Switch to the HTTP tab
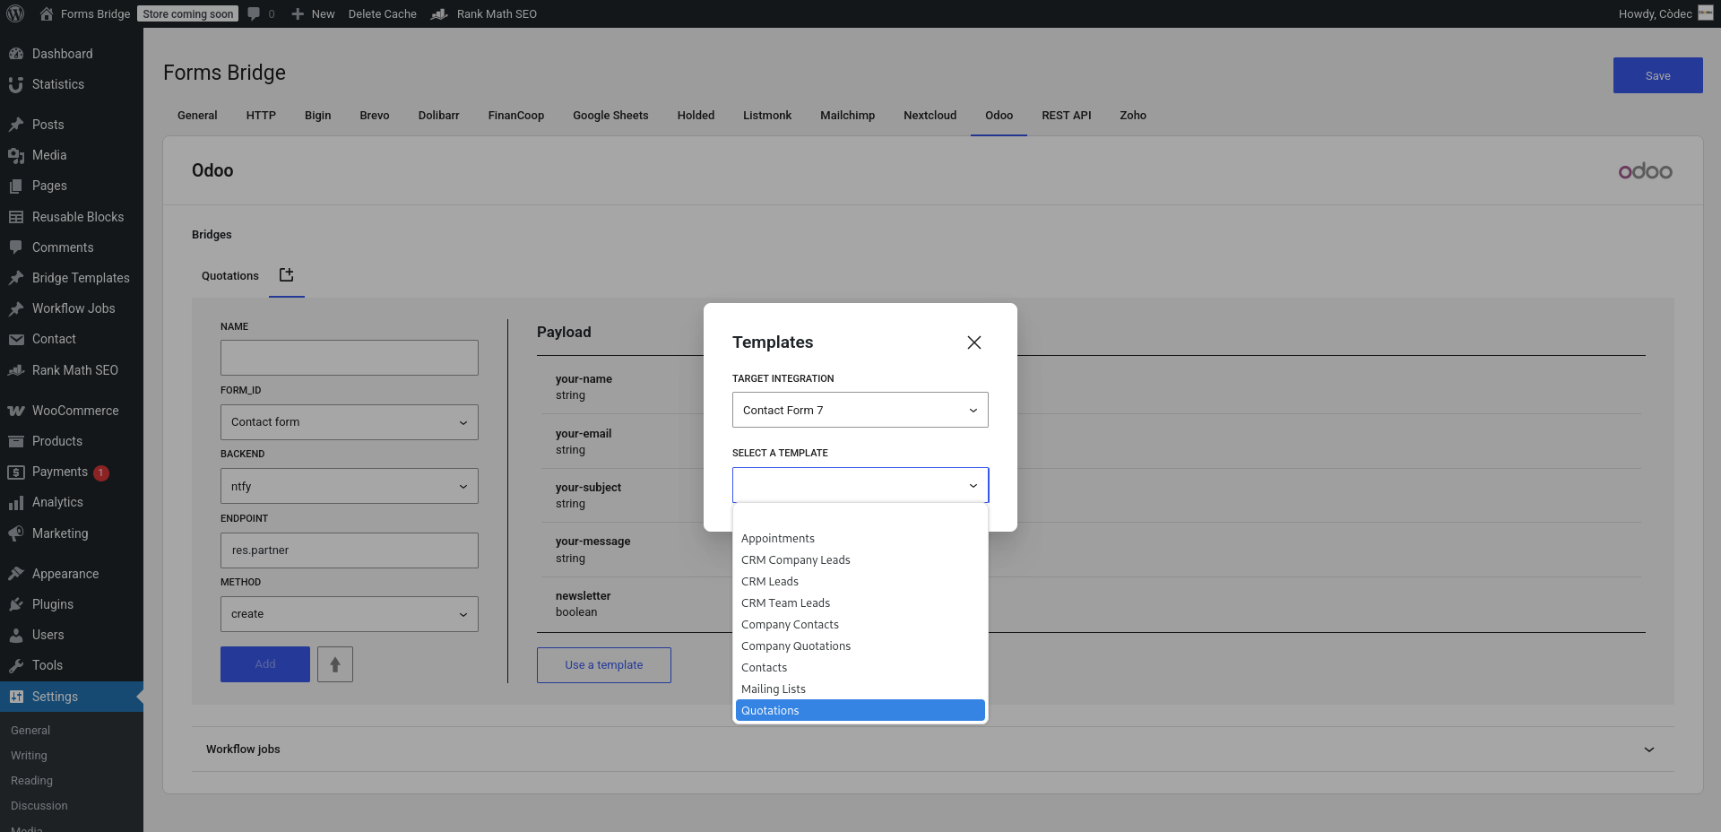The image size is (1721, 832). click(261, 116)
